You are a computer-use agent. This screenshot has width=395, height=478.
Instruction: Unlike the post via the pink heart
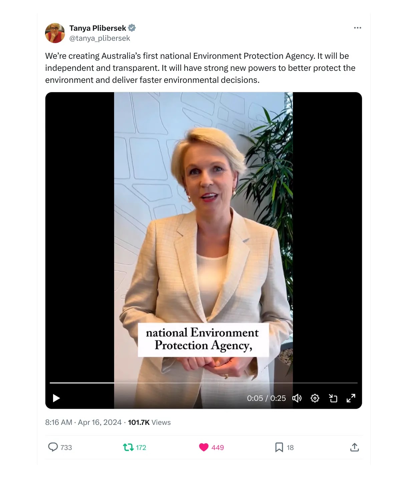pyautogui.click(x=204, y=447)
